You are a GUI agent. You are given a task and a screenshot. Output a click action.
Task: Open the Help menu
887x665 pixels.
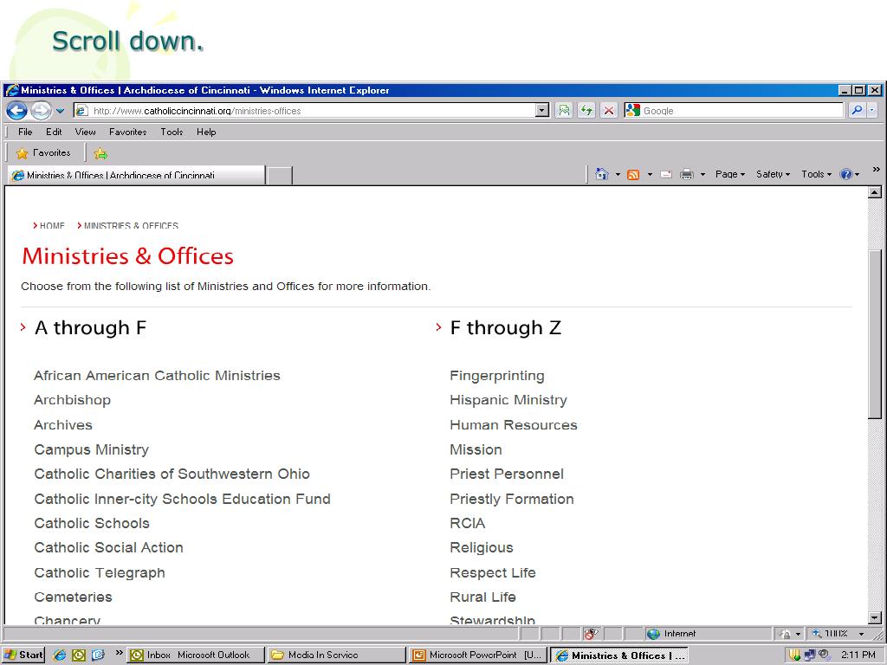206,132
